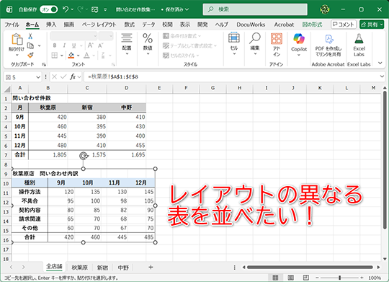Open the Add-ins (アドイン) icon

pyautogui.click(x=277, y=38)
